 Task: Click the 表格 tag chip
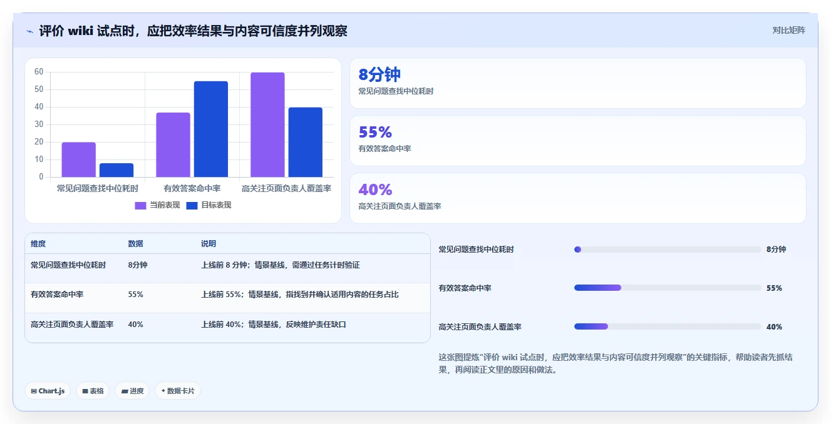tap(93, 391)
